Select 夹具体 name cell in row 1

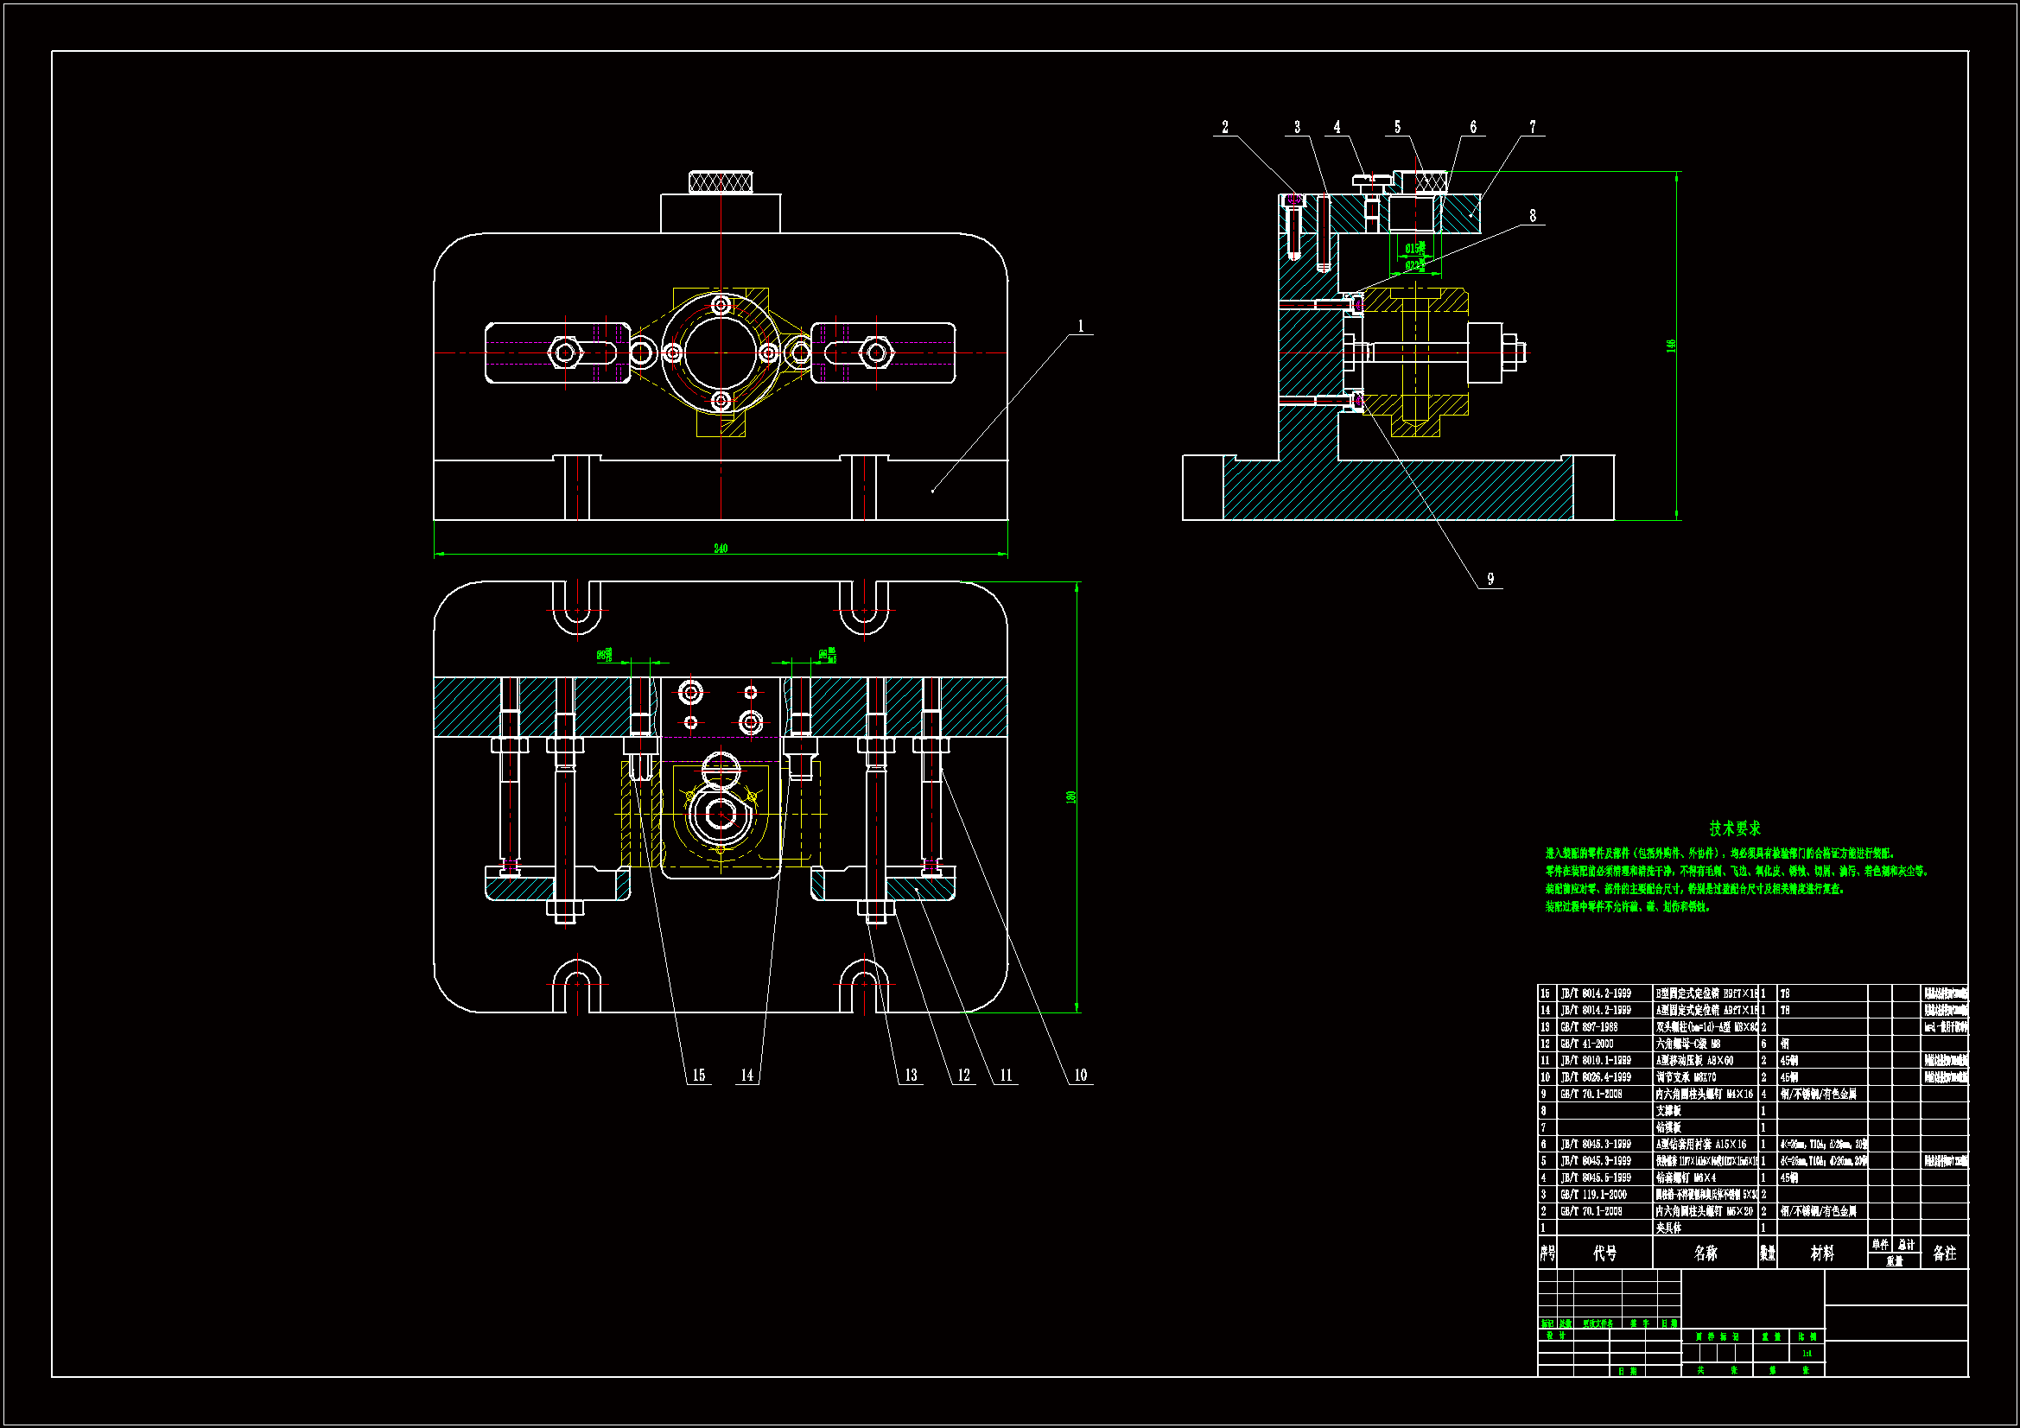pos(1668,1228)
